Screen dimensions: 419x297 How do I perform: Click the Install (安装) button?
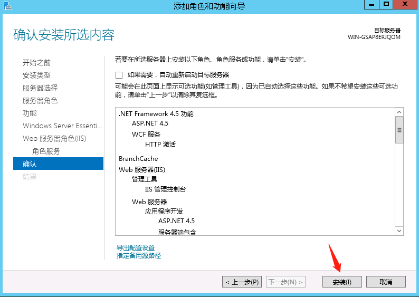(x=342, y=282)
